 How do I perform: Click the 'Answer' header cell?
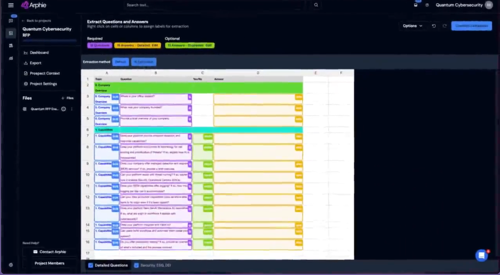pyautogui.click(x=258, y=79)
